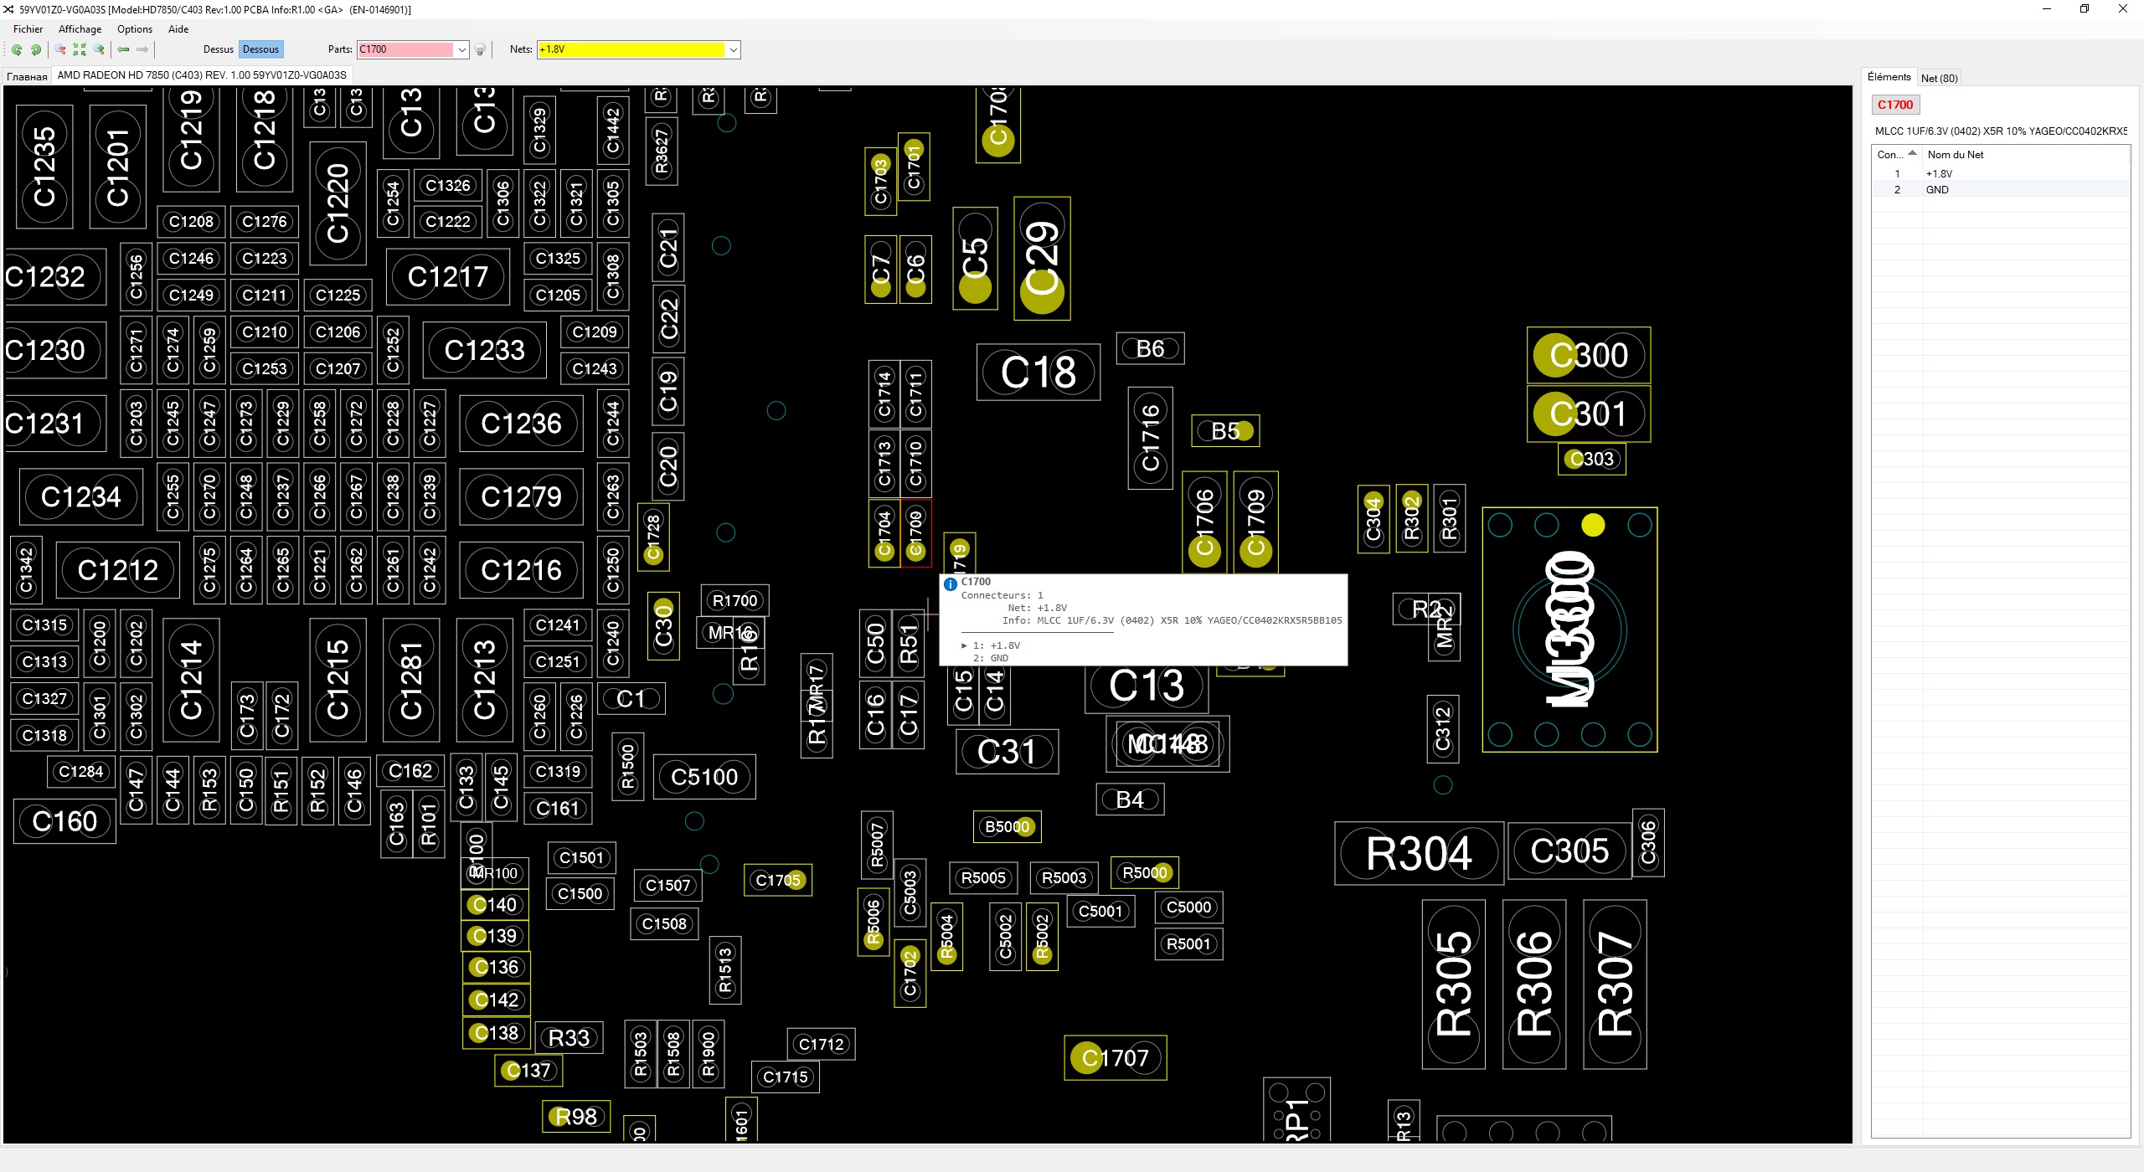Expand the Nets dropdown list

coord(733,50)
